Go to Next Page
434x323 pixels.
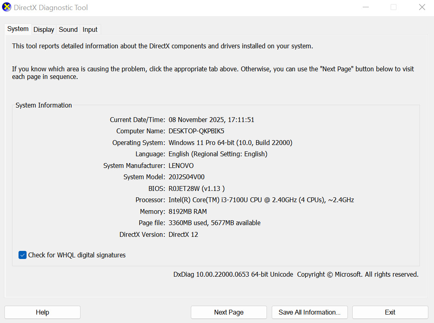point(229,312)
